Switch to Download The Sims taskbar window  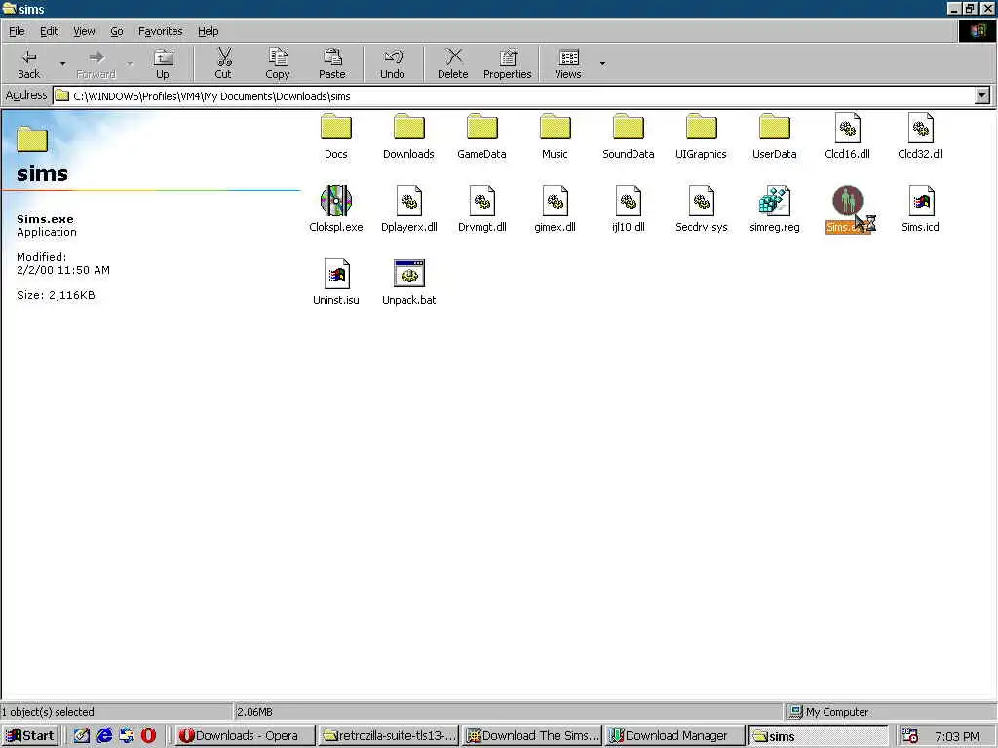(532, 736)
